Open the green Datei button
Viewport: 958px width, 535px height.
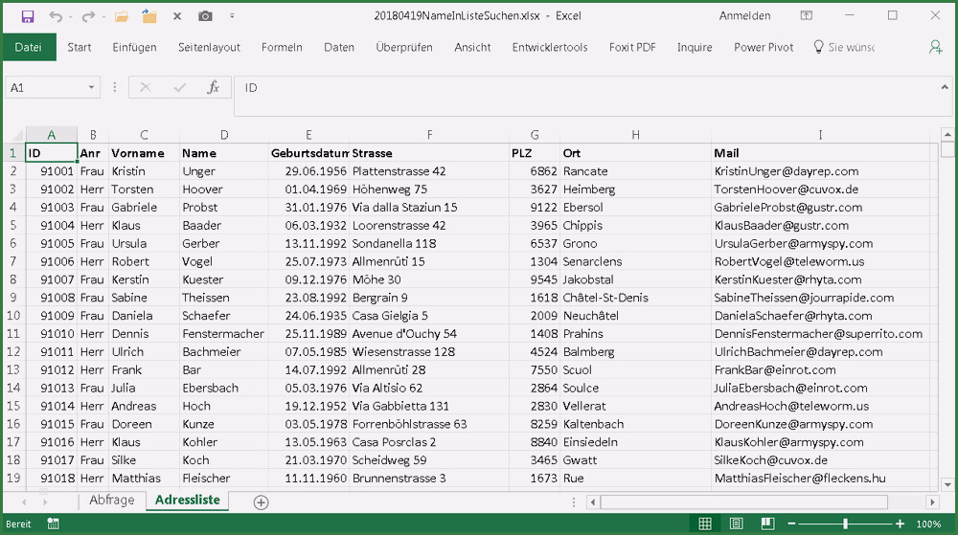29,47
